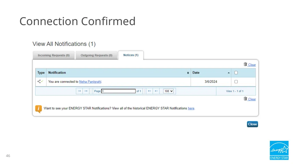Click the Page number input field
The width and height of the screenshot is (293, 164).
118,91
